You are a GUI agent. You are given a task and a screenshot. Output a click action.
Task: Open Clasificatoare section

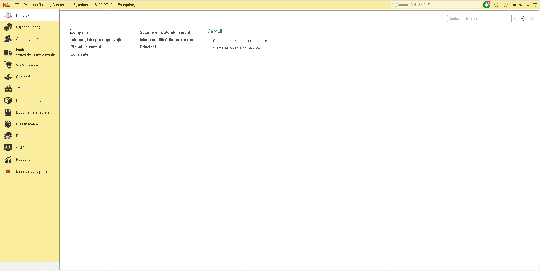(30, 124)
